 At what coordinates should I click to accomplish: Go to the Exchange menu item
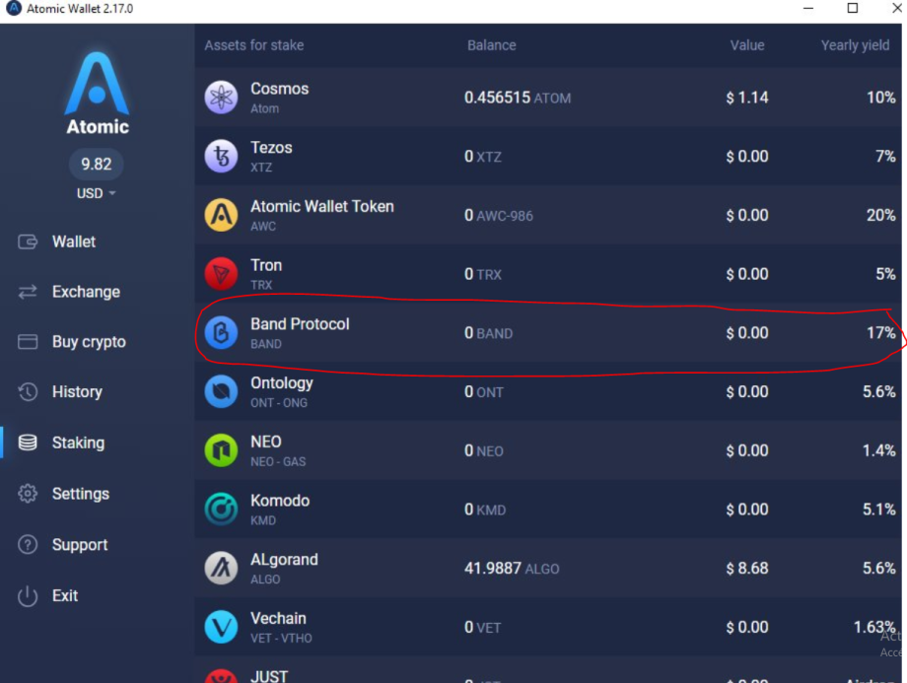(86, 292)
